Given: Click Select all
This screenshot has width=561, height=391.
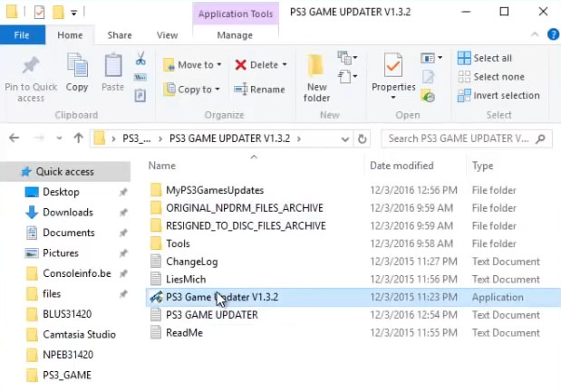Looking at the screenshot, I should click(x=485, y=58).
